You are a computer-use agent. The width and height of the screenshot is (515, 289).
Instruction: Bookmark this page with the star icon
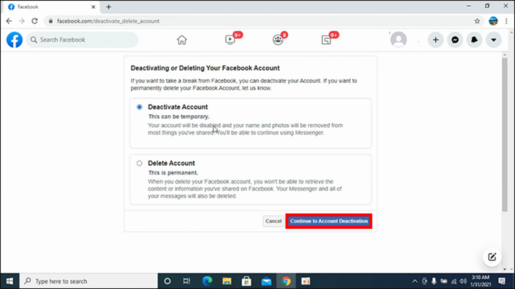(477, 21)
